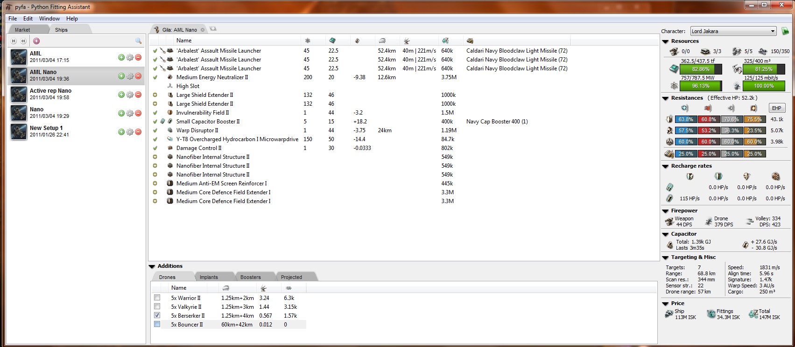The height and width of the screenshot is (347, 795).
Task: Toggle Damage Control II module state
Action: 155,148
